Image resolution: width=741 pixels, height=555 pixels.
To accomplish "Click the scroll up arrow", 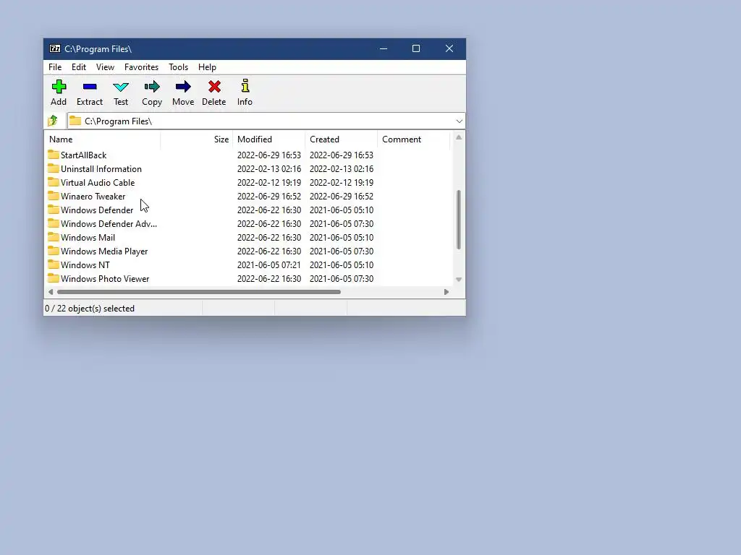I will pos(458,137).
